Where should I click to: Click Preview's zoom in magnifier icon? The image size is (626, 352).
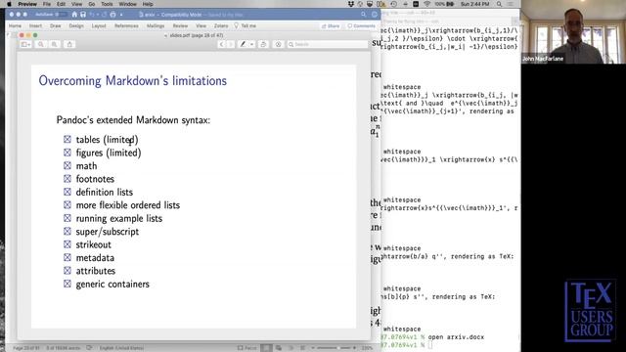point(55,44)
